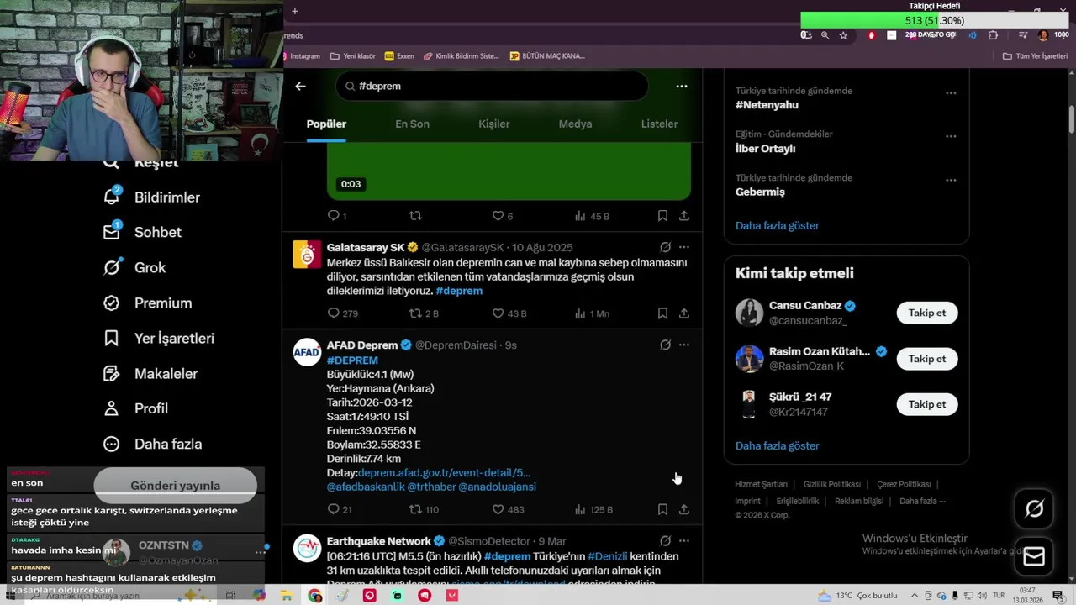Follow Şükrü _21 47 with Takip et
The width and height of the screenshot is (1076, 605).
(927, 404)
